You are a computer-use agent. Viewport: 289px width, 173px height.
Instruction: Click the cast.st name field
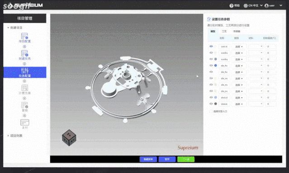click(224, 46)
